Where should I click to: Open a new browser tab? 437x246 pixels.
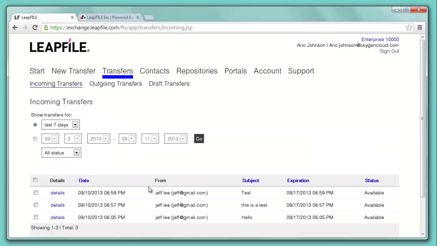149,17
